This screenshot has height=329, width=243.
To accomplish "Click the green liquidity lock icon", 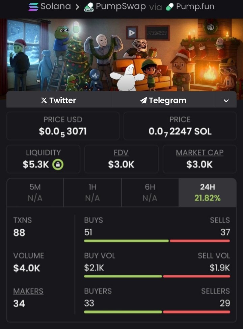I will (58, 164).
